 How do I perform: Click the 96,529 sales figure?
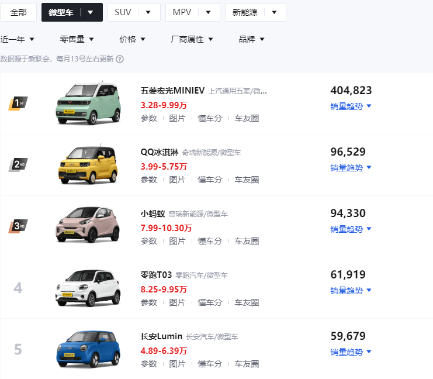tap(348, 151)
